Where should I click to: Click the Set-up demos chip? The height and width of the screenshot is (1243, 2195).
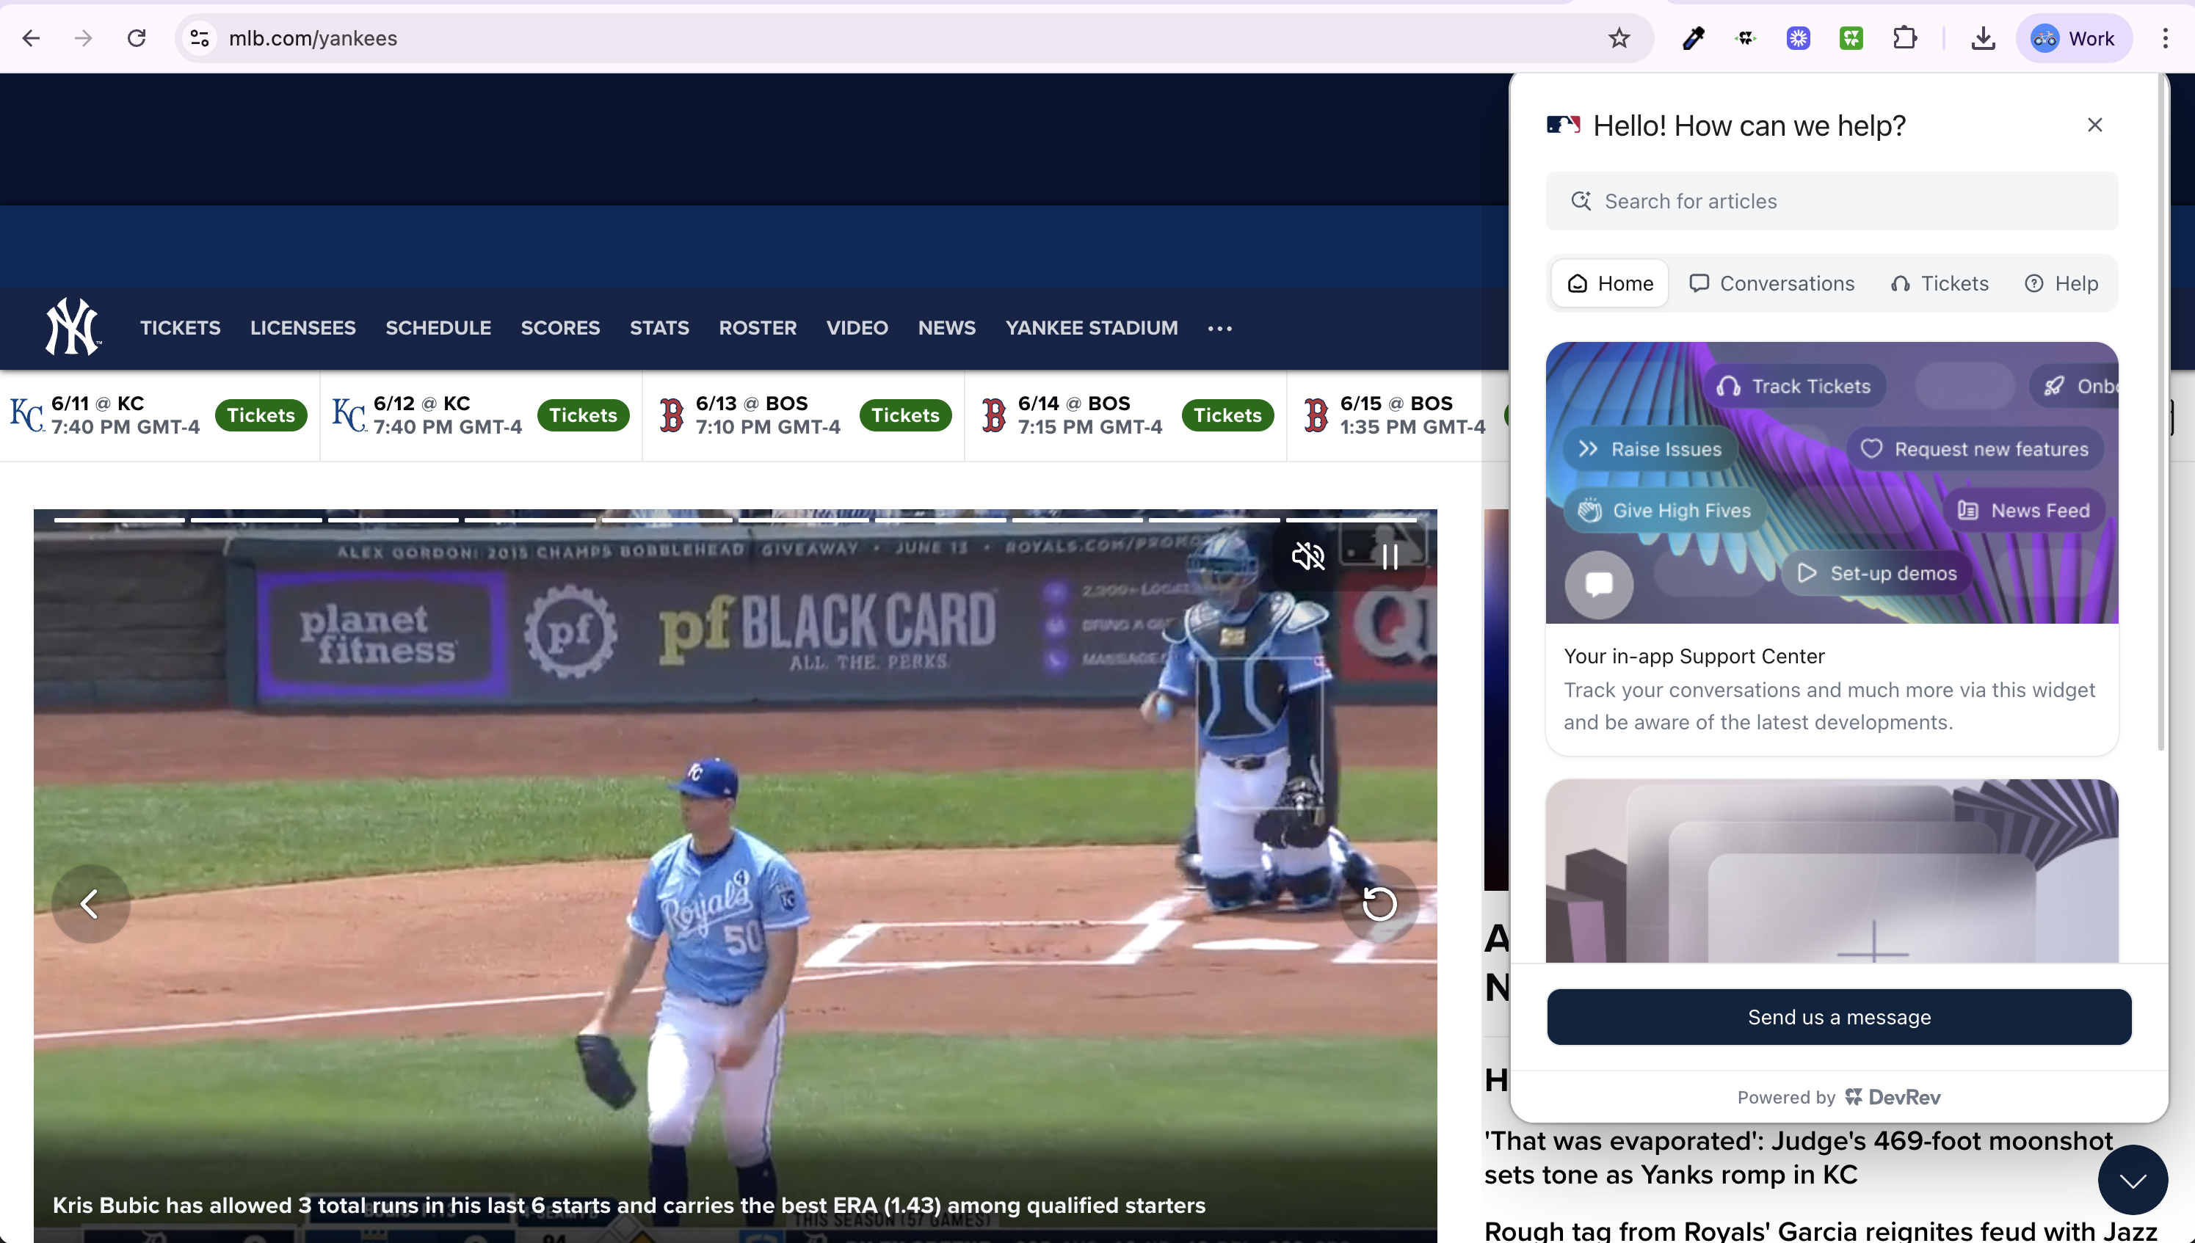[1876, 573]
